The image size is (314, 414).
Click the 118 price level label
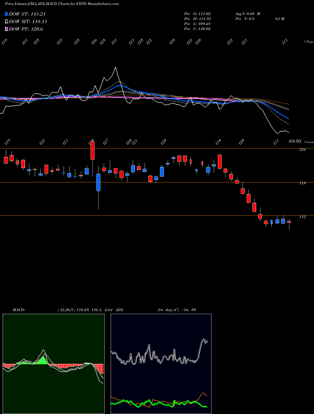302,183
